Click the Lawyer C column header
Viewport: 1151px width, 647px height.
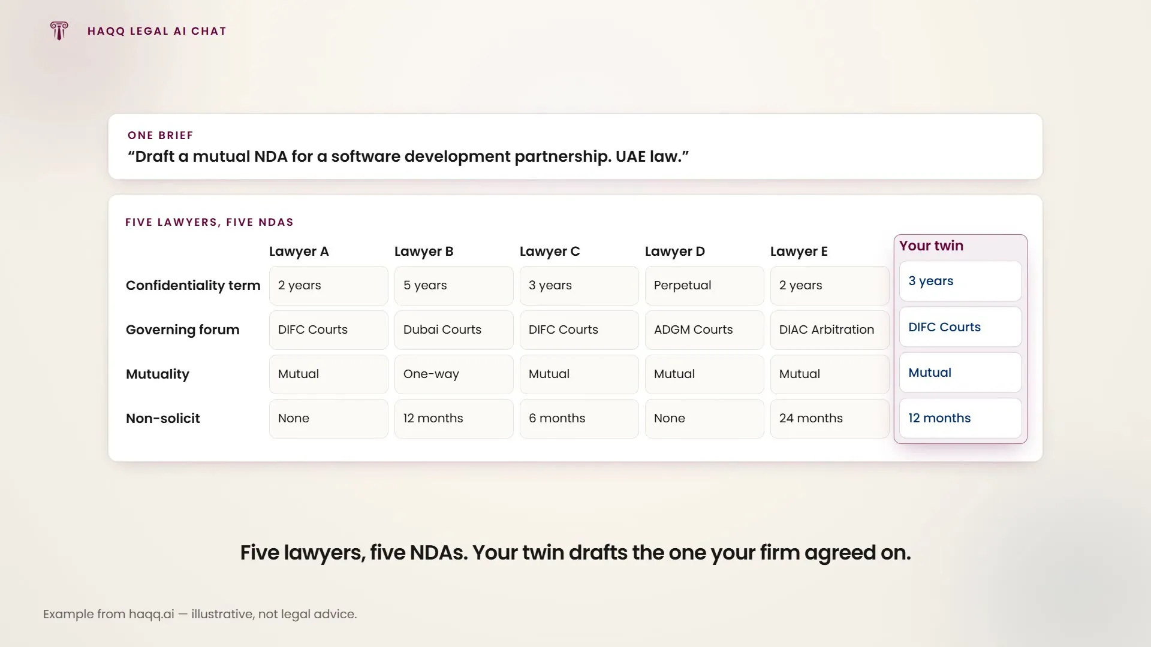point(550,252)
